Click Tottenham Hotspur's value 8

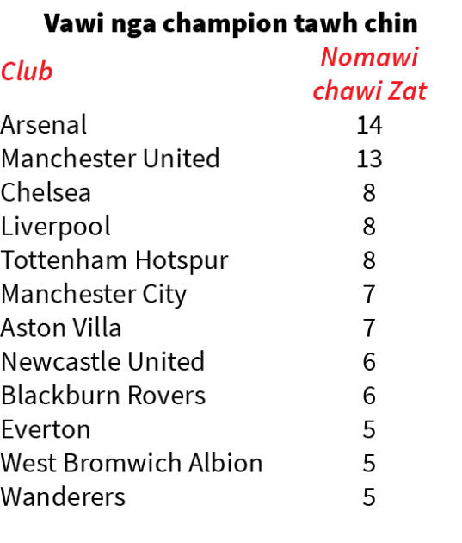[369, 260]
